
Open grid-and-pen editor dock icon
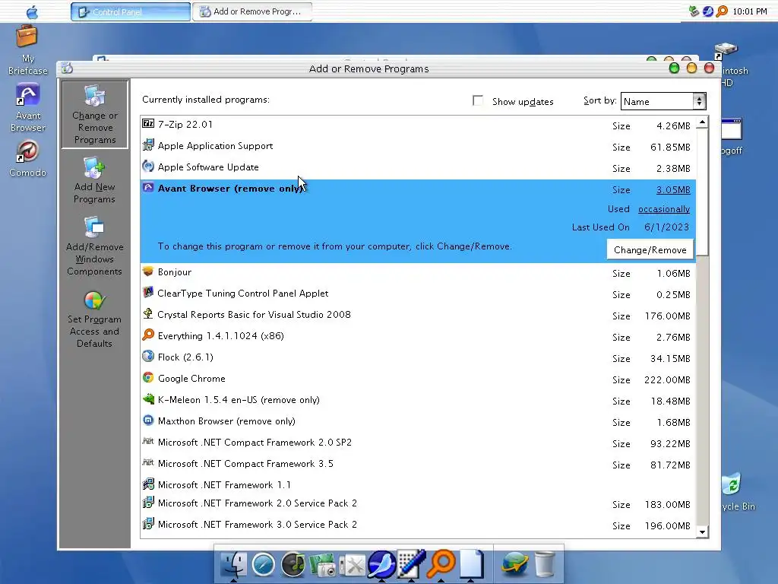(411, 565)
